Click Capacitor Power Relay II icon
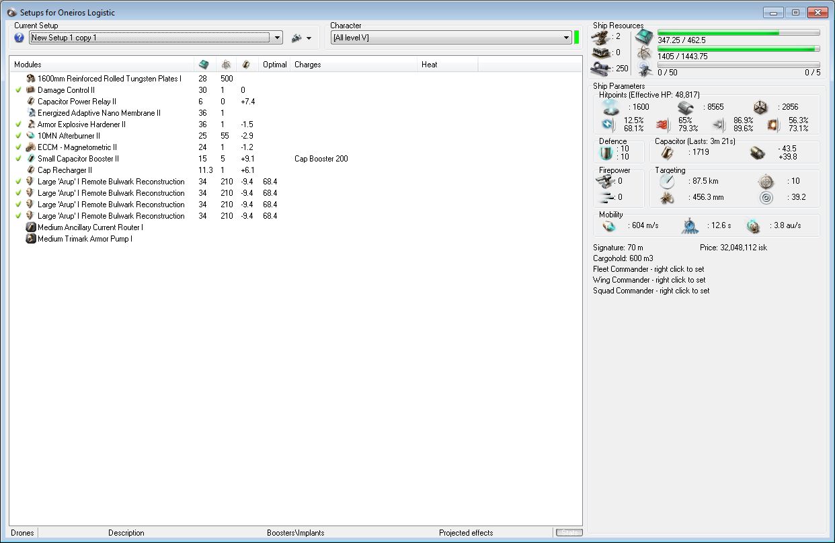The image size is (835, 543). pos(30,102)
